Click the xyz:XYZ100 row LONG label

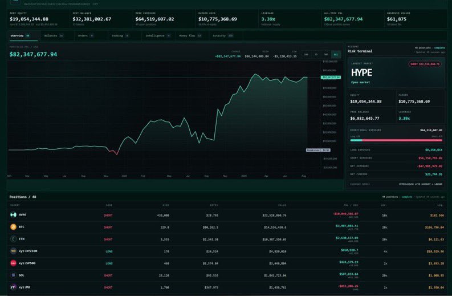click(x=109, y=252)
